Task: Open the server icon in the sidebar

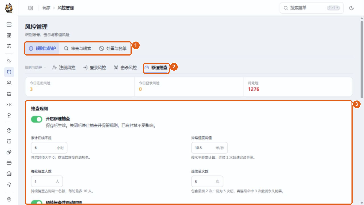Action: pyautogui.click(x=9, y=24)
